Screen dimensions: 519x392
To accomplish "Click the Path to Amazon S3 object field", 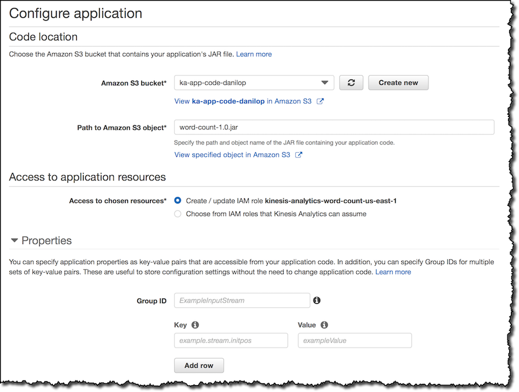I will pyautogui.click(x=334, y=127).
